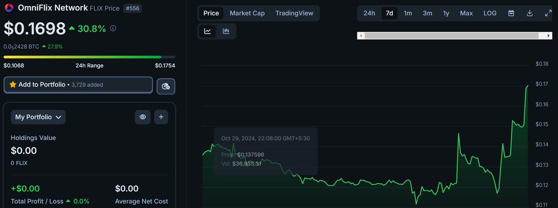Click the right arrow of the horizontal scrollbar
The height and width of the screenshot is (208, 558).
548,35
